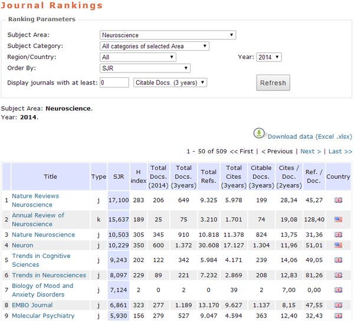The width and height of the screenshot is (354, 321).
Task: Click the US flag in the Neuron row
Action: tap(338, 245)
